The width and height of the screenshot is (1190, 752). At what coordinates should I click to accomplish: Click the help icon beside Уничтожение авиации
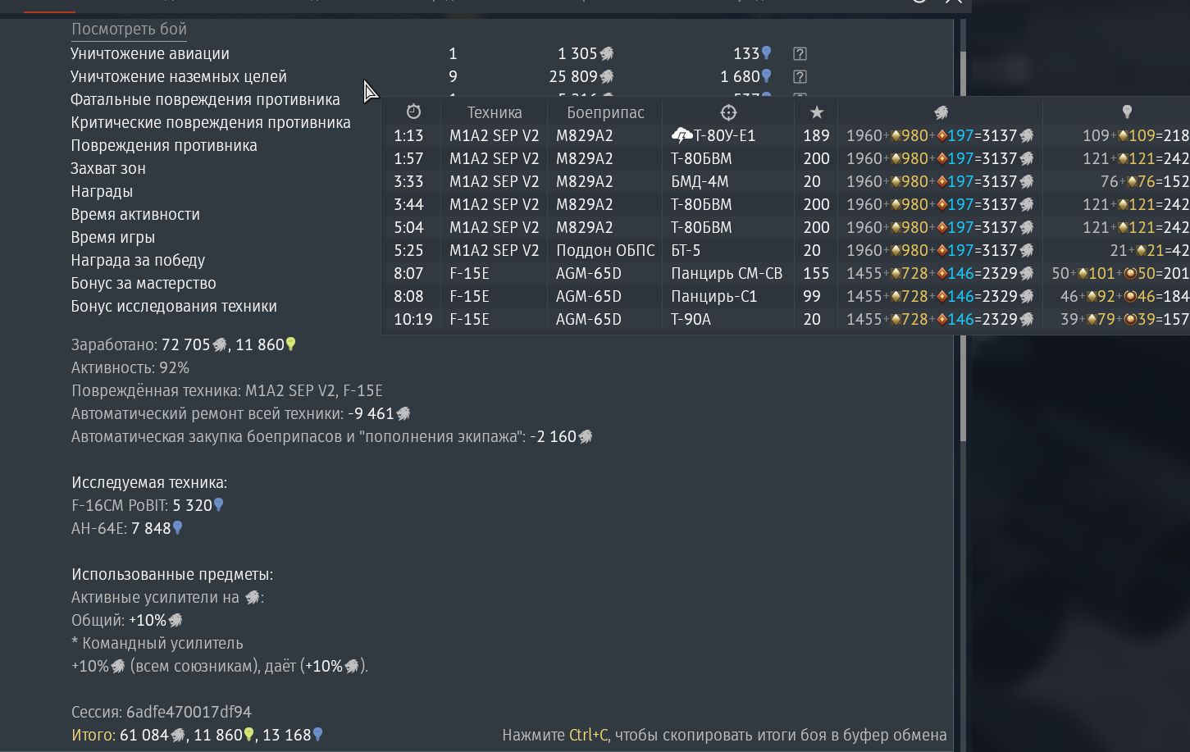800,54
